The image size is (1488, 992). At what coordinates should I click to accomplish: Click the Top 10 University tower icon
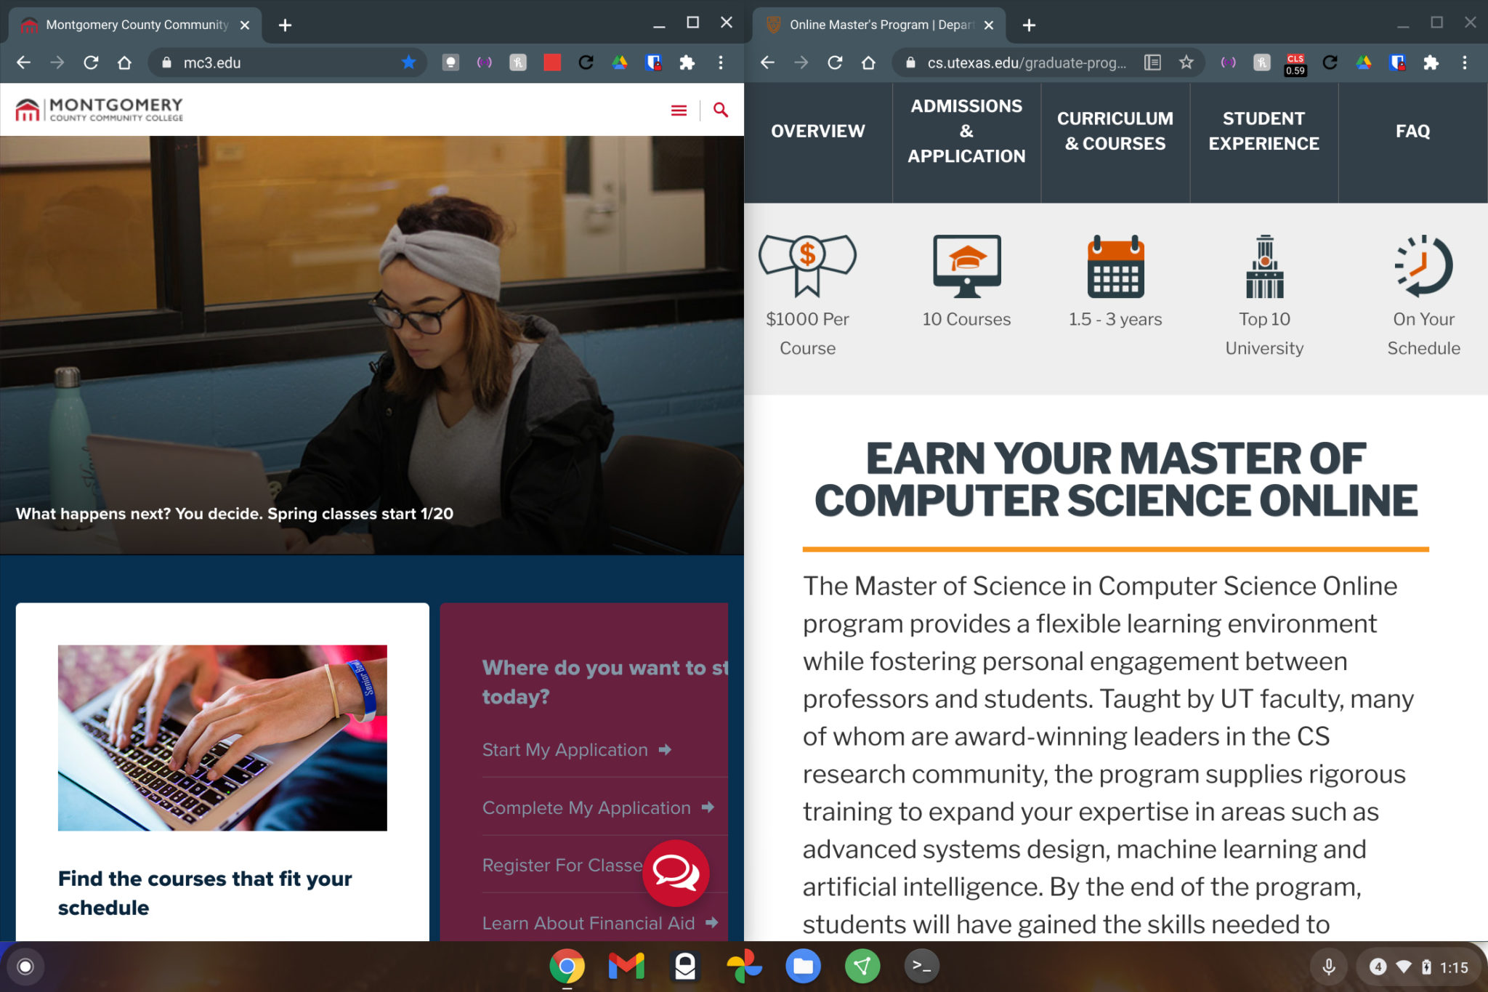tap(1265, 266)
